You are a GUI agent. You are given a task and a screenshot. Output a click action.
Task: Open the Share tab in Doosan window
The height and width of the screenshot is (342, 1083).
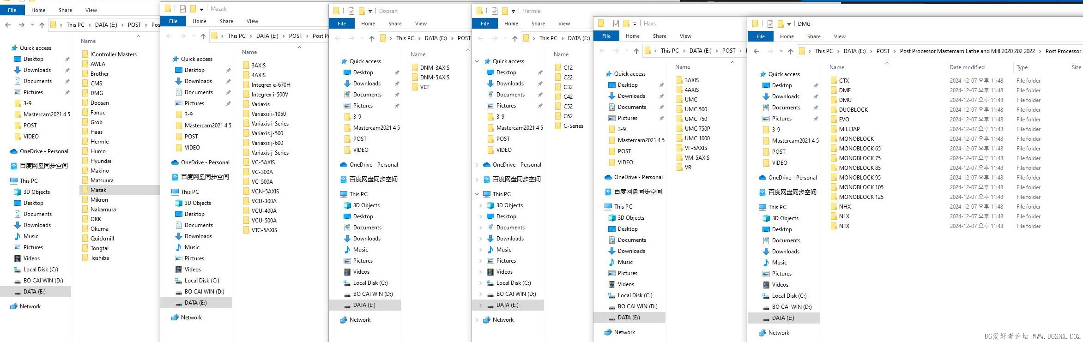[x=395, y=24]
